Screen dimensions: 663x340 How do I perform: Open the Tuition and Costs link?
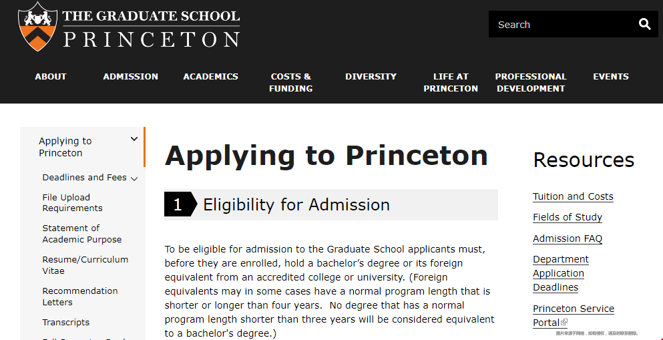point(573,196)
